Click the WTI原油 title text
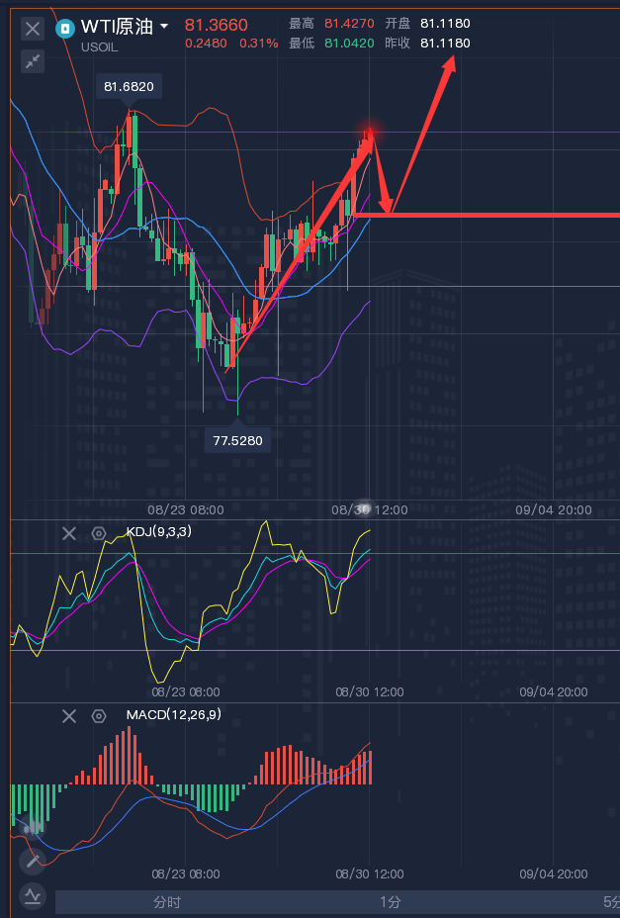 point(117,27)
